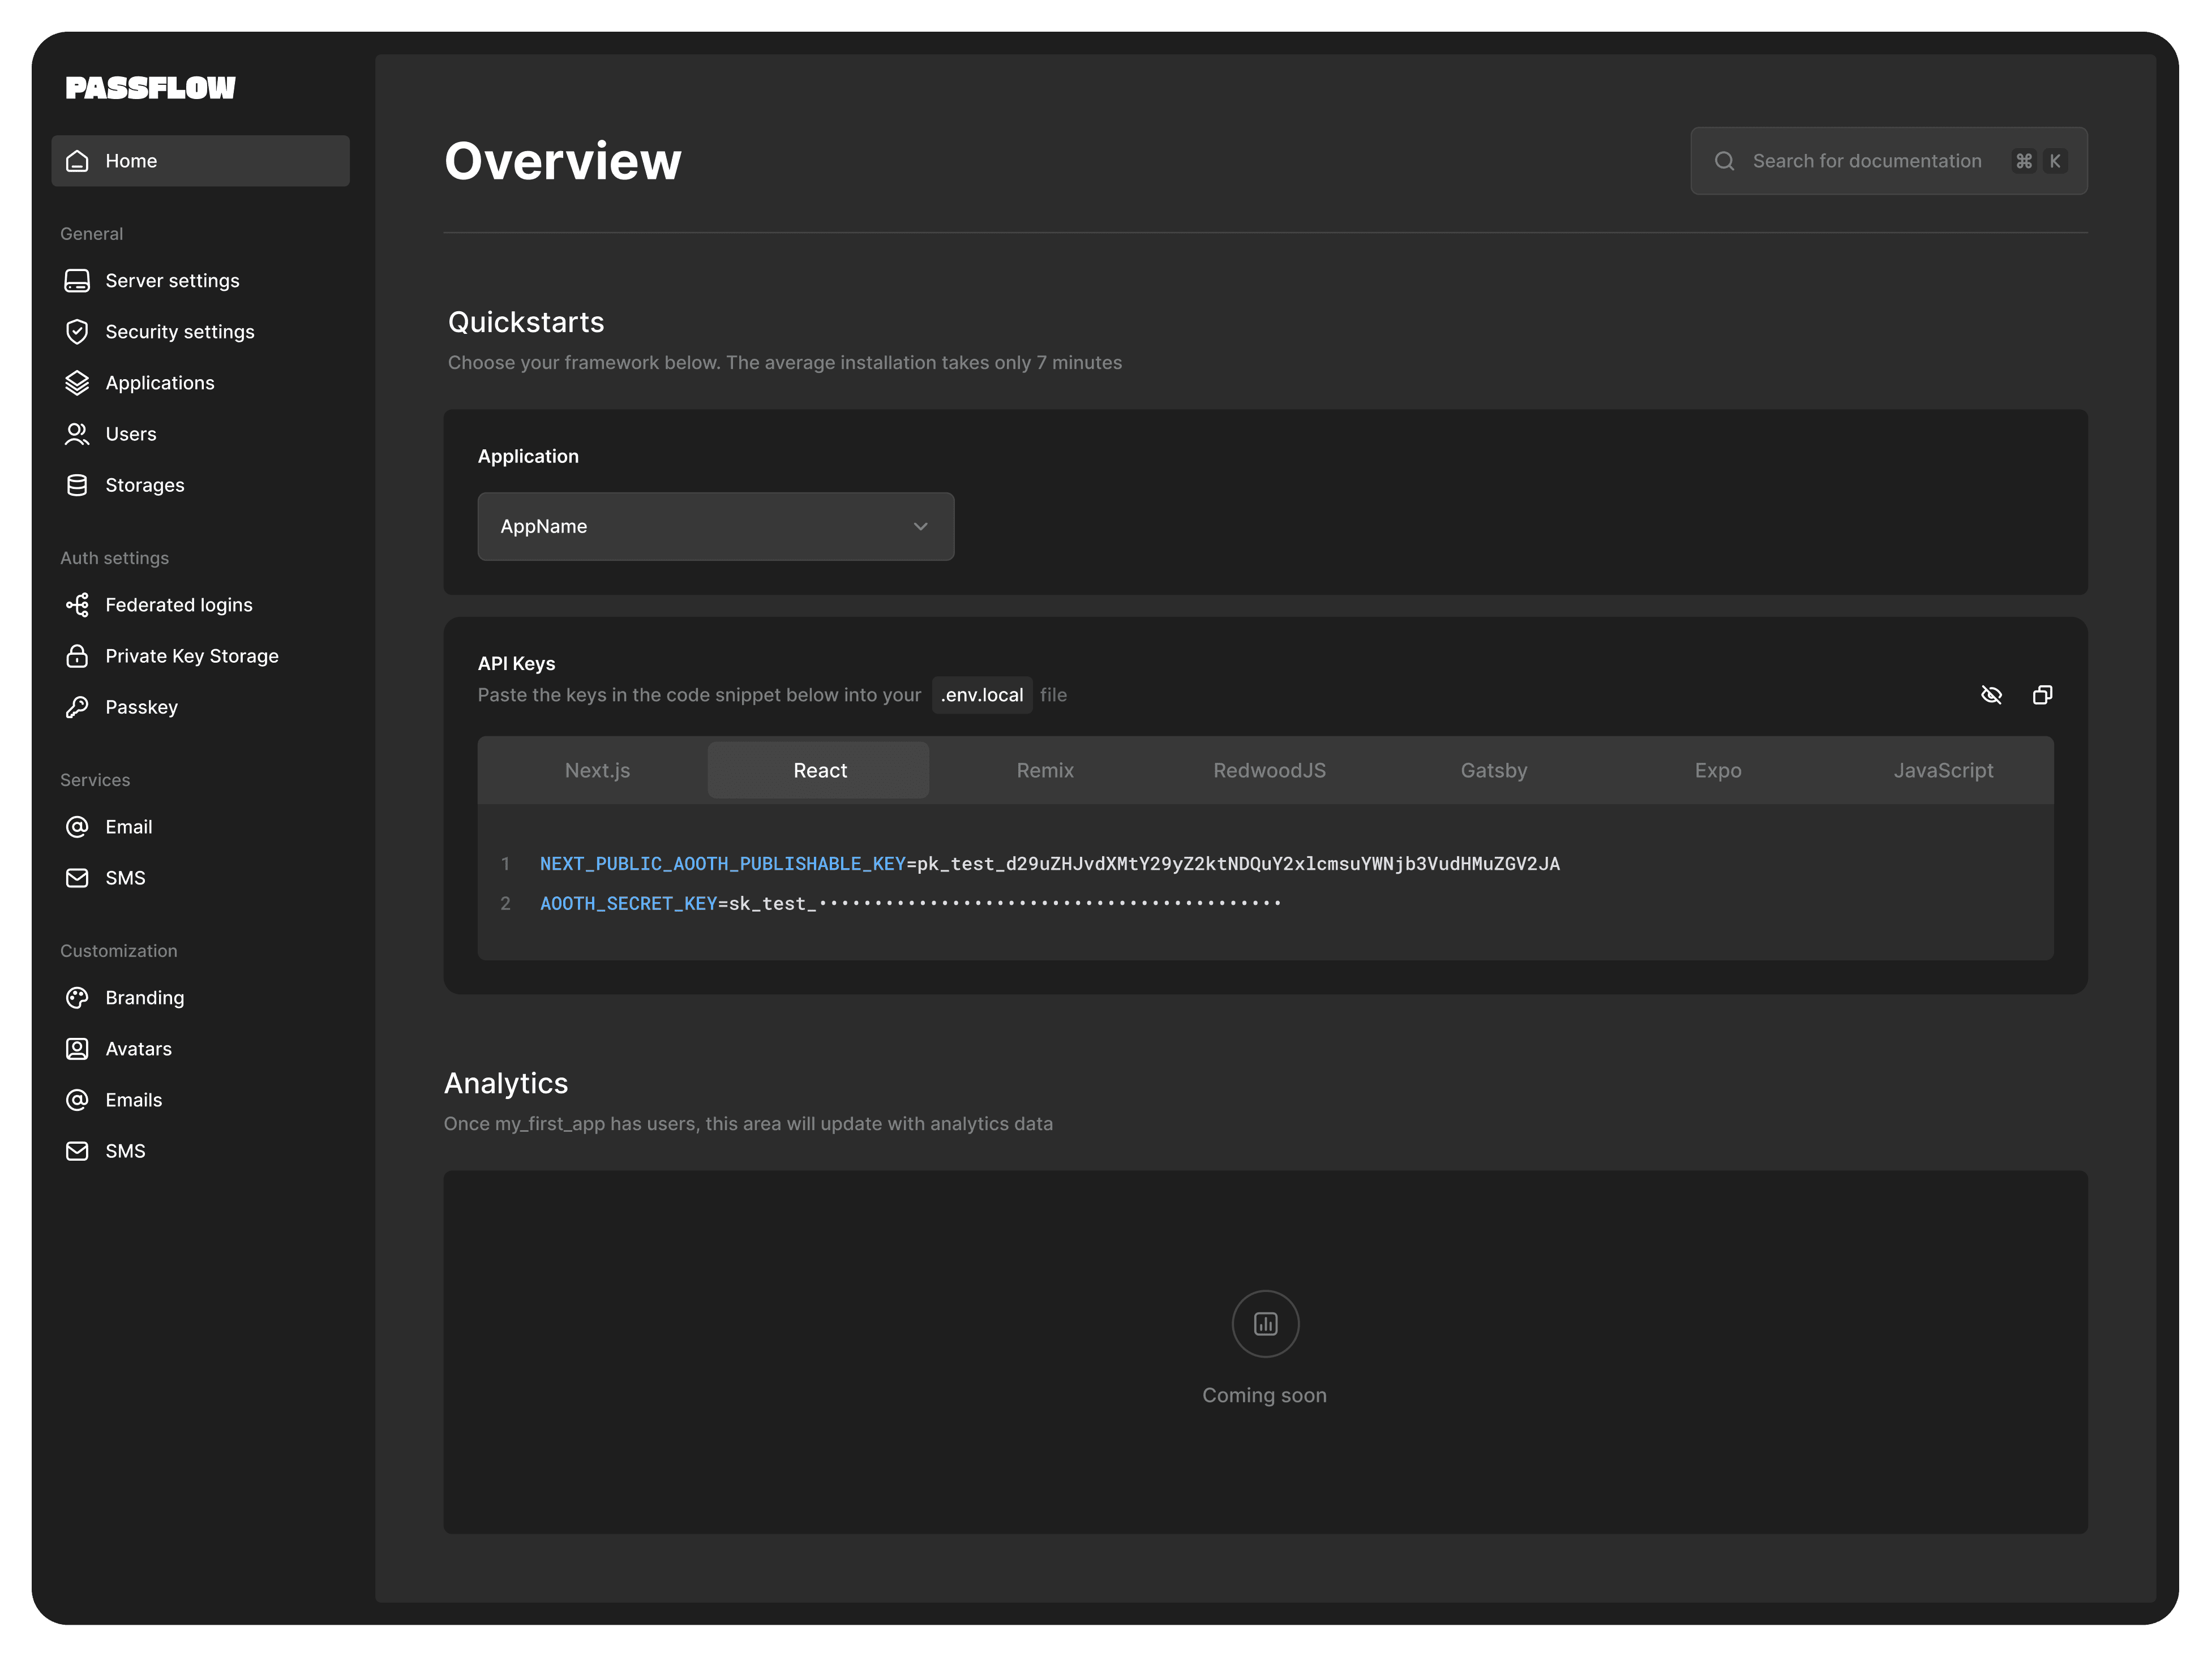Click the Applications layers icon
This screenshot has width=2212, height=1657.
pyautogui.click(x=77, y=383)
